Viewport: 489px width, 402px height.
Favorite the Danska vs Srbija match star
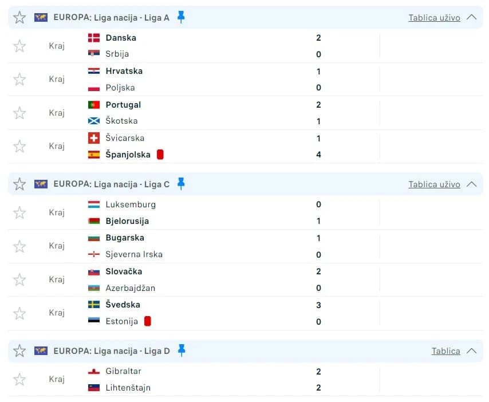19,46
